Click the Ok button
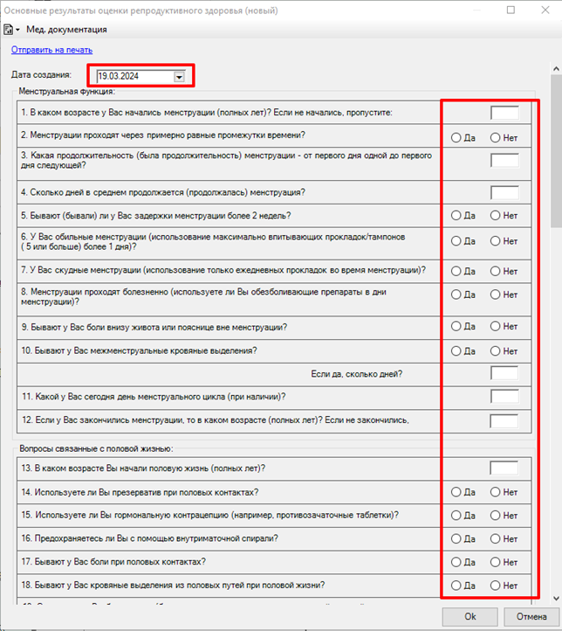The width and height of the screenshot is (562, 631). [x=470, y=616]
